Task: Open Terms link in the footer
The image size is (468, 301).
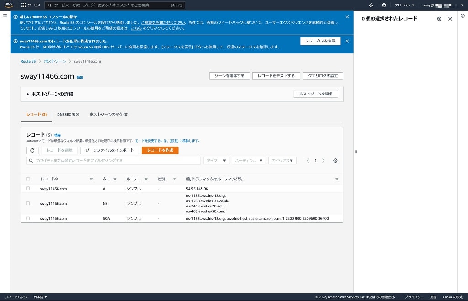Action: [x=433, y=297]
